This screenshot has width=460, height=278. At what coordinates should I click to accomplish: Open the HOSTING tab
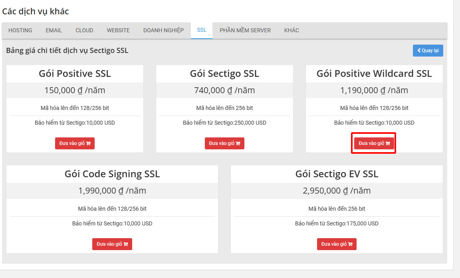click(x=20, y=30)
